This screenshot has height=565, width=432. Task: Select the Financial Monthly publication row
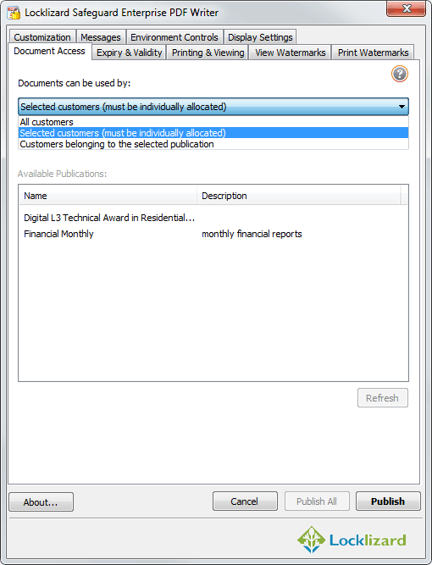click(213, 234)
